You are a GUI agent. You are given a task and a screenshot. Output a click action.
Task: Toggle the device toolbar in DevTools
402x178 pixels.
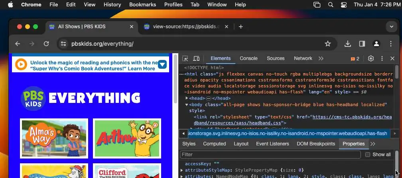tap(196, 58)
